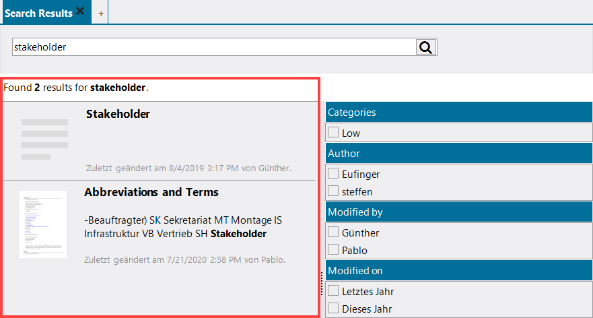Viewport: 593px width, 318px height.
Task: Open the Stakeholder placeholder thumbnail
Action: coord(44,139)
